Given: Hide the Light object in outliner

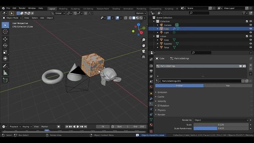Looking at the screenshot, I should pos(250,33).
